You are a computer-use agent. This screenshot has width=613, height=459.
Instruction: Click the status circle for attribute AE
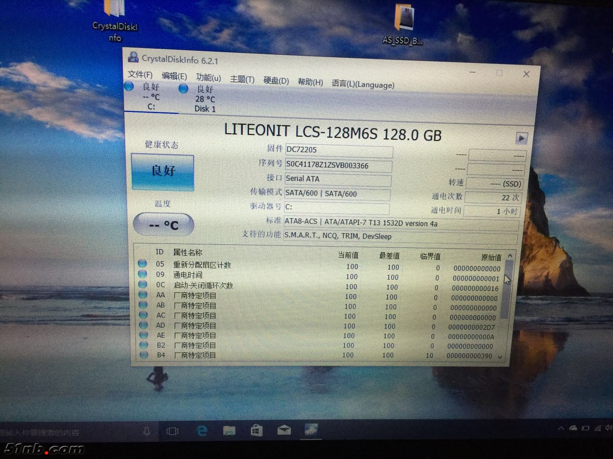[144, 335]
